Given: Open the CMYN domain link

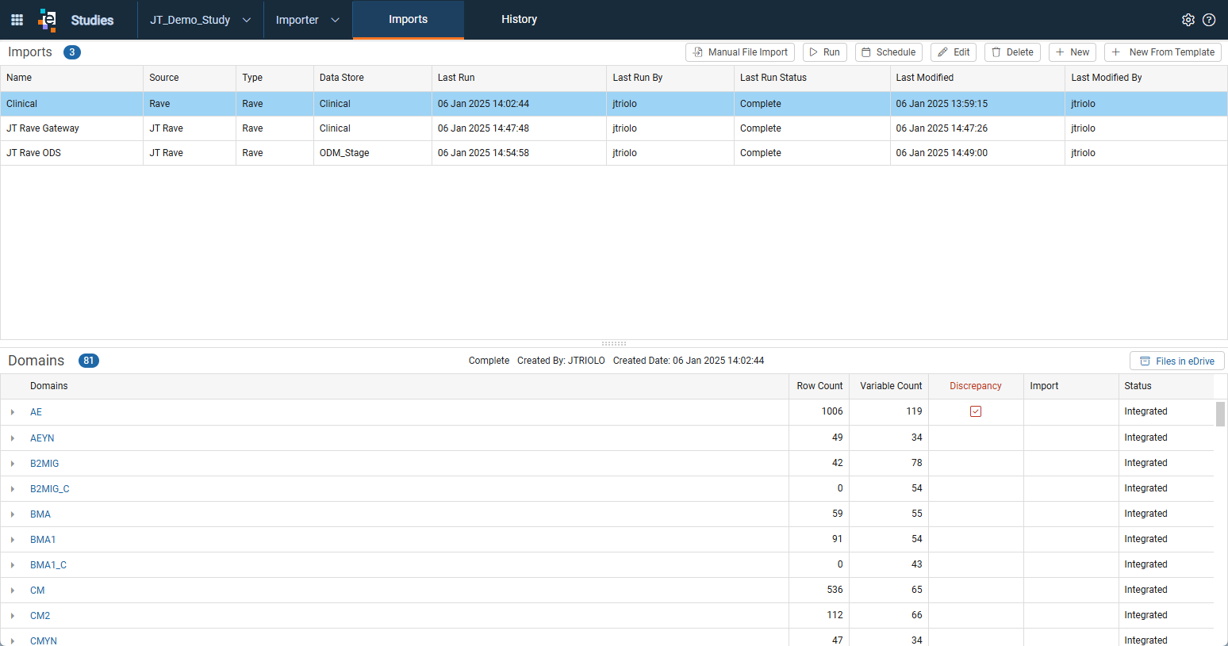Looking at the screenshot, I should click(x=44, y=640).
